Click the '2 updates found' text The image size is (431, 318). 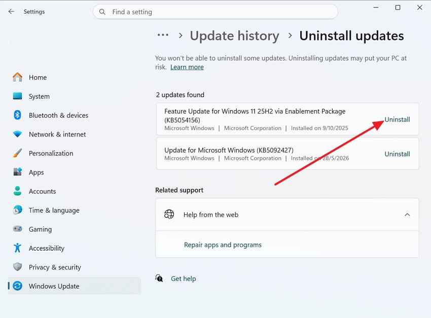click(180, 95)
